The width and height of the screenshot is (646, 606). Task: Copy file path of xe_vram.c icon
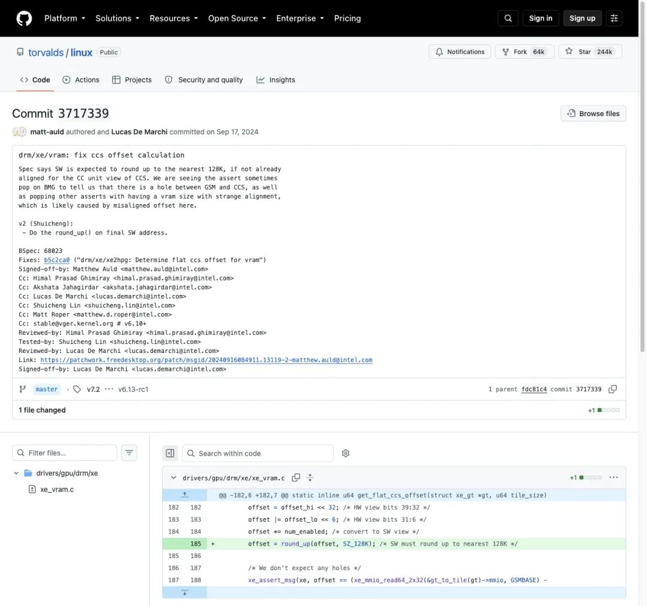(x=296, y=478)
